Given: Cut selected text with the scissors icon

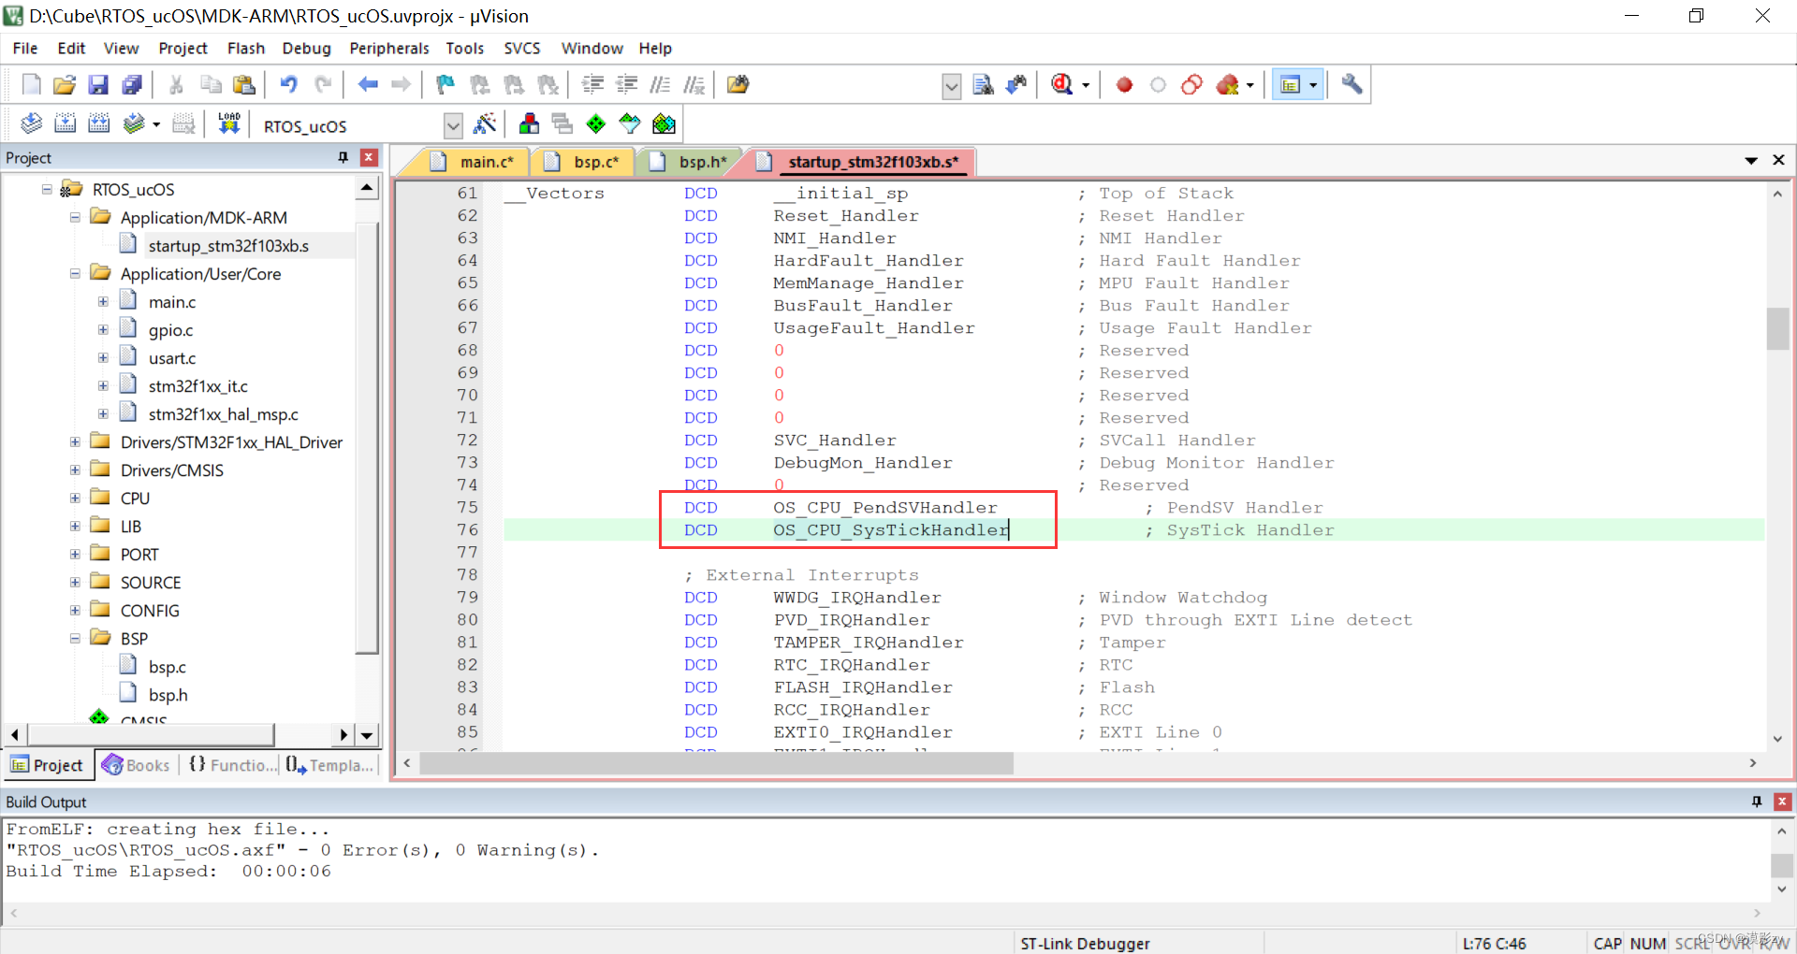Looking at the screenshot, I should tap(176, 85).
